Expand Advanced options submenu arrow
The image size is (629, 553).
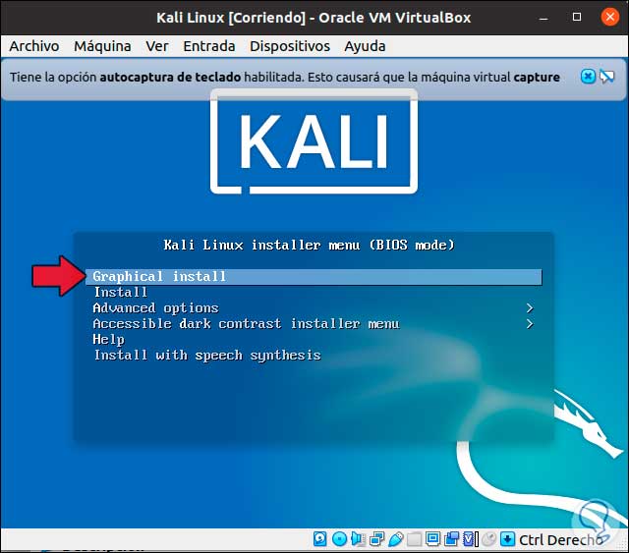(x=530, y=308)
